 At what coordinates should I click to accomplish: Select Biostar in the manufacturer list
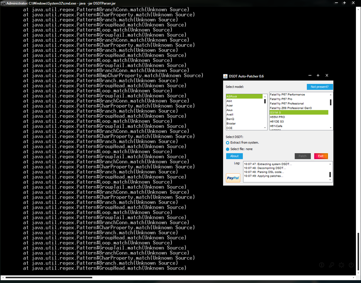[x=231, y=123]
